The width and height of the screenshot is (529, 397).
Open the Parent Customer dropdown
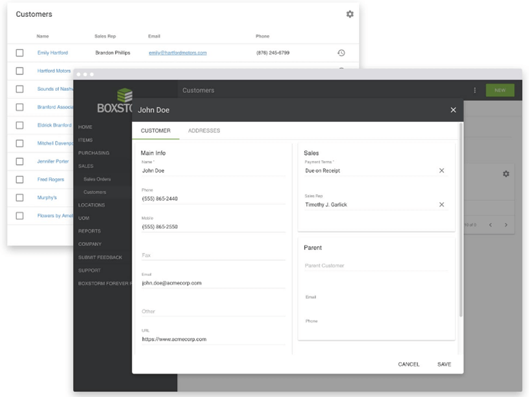(363, 266)
